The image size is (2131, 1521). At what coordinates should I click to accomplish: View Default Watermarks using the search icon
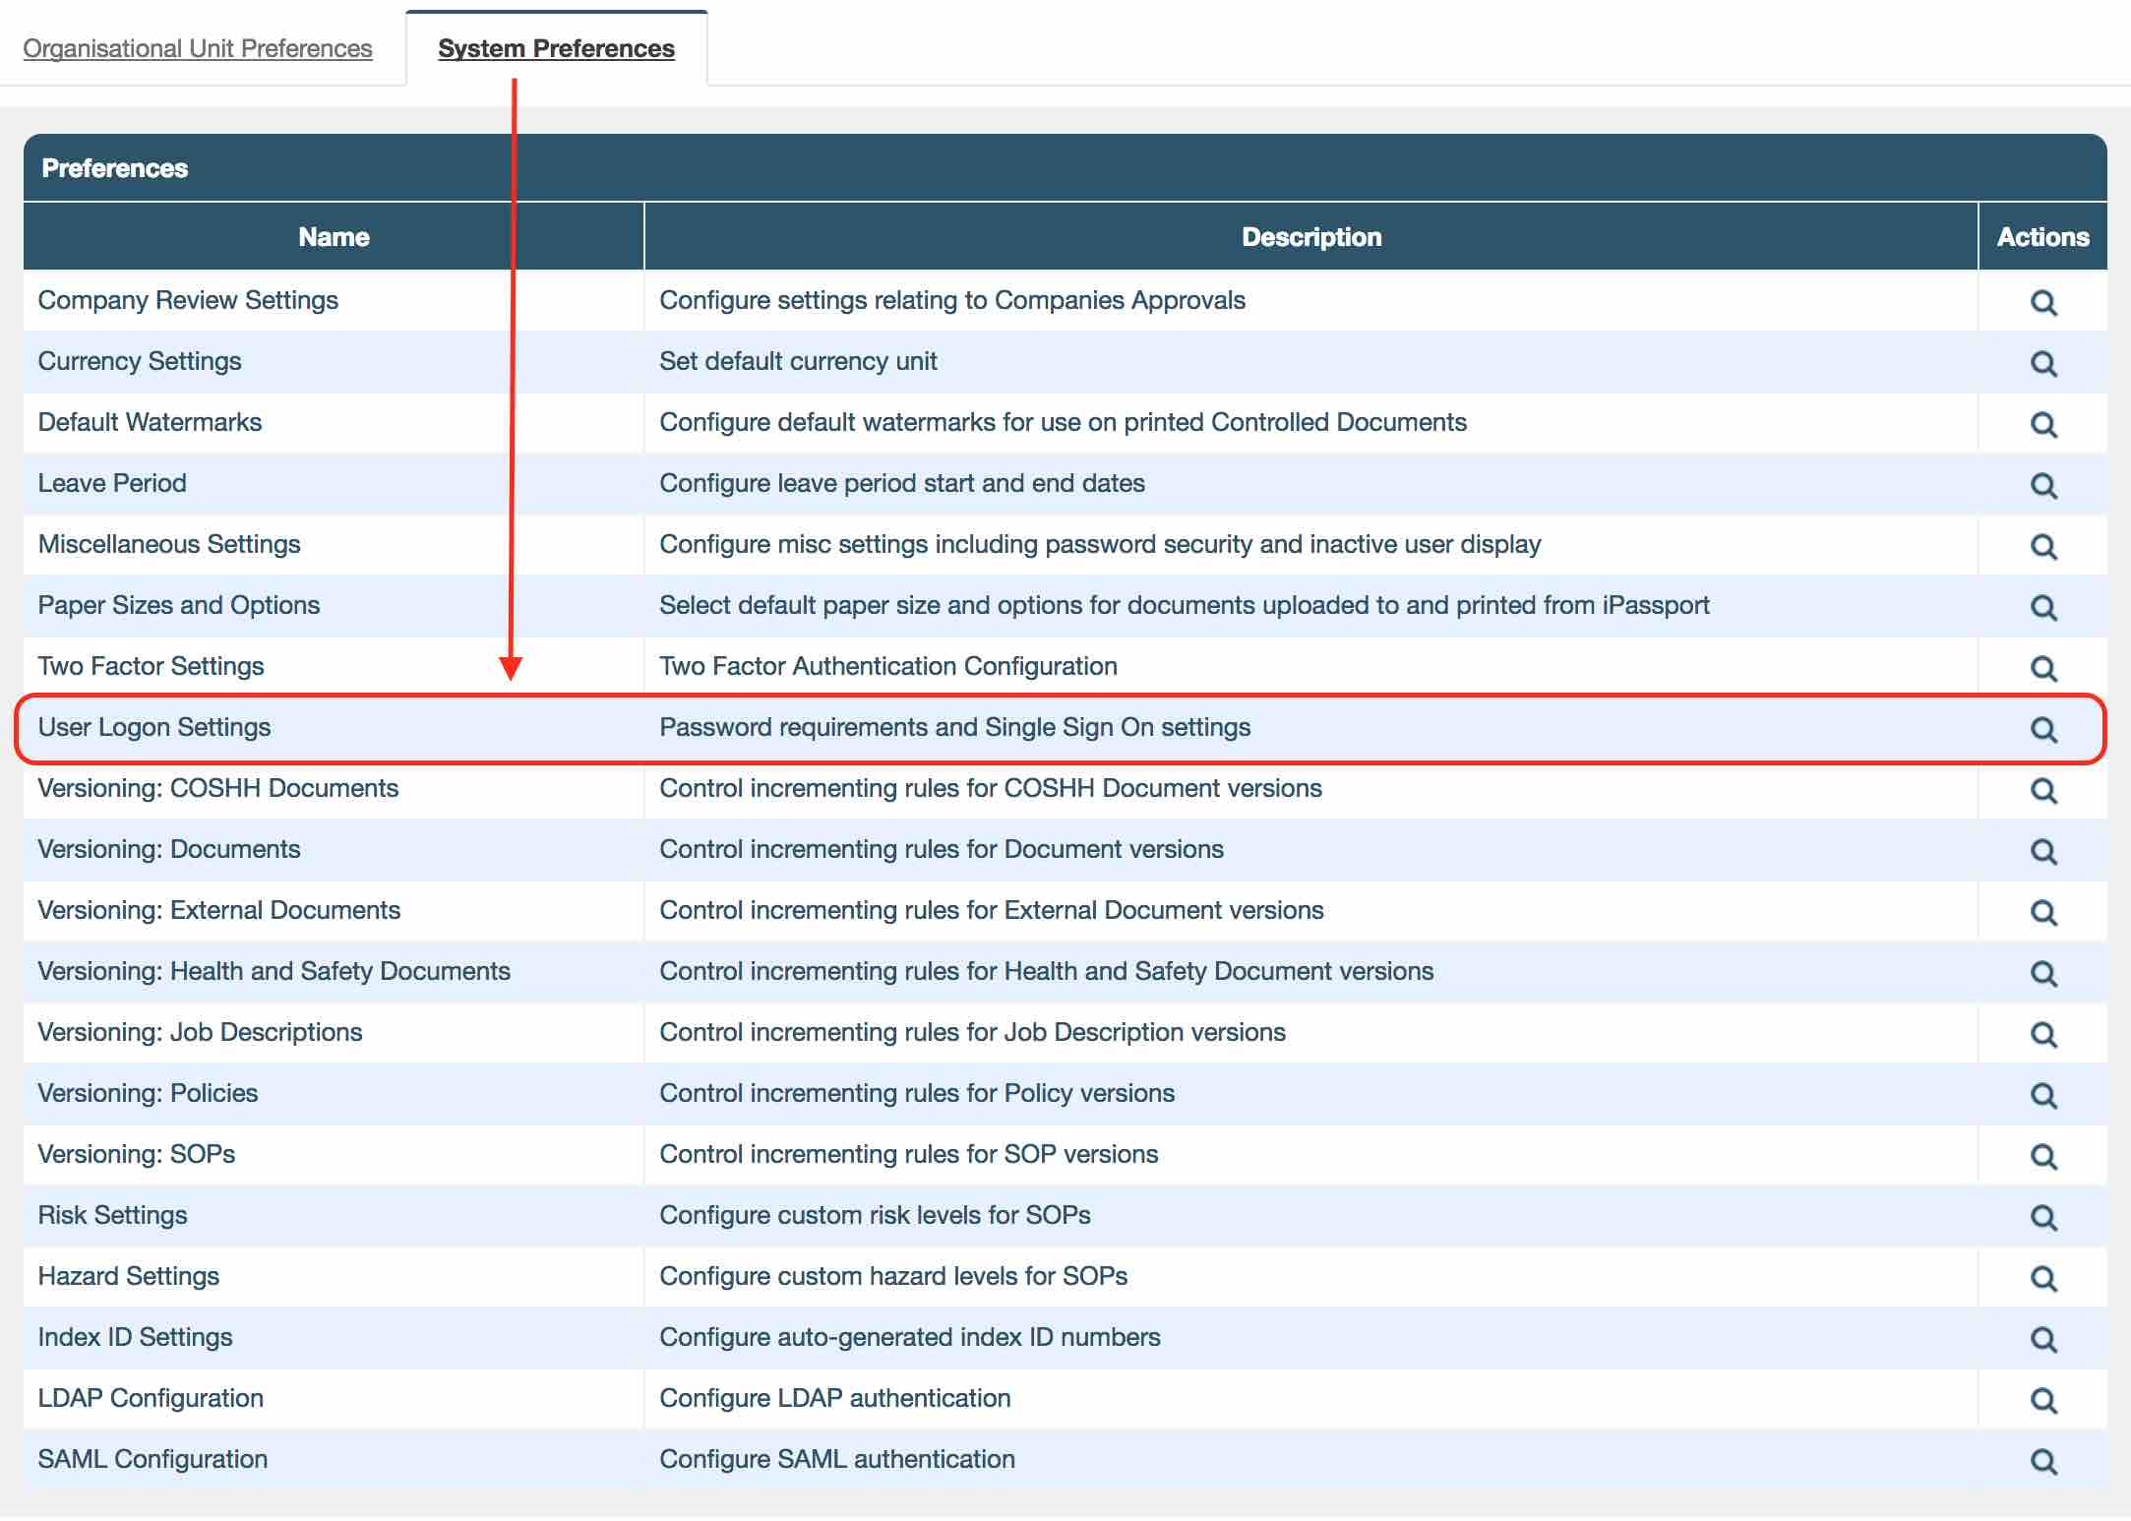coord(2042,424)
